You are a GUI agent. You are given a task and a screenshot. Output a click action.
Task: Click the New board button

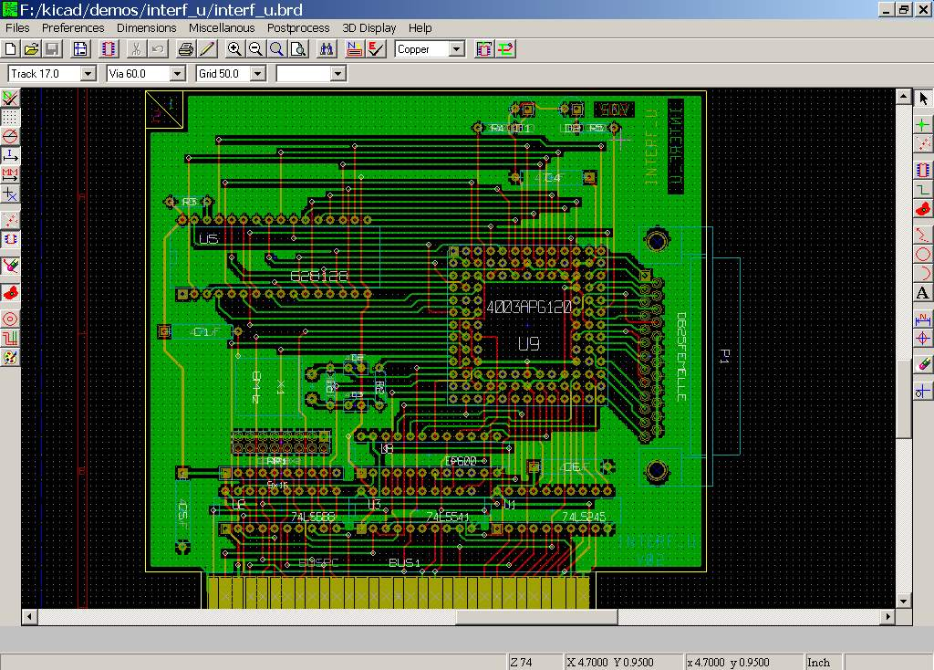point(11,49)
